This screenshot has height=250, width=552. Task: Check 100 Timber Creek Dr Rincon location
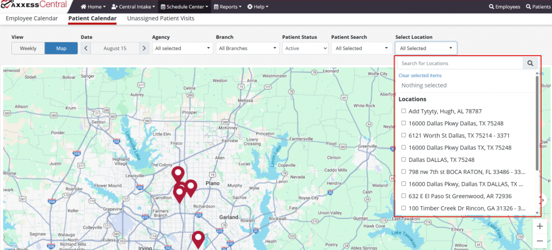pyautogui.click(x=403, y=208)
